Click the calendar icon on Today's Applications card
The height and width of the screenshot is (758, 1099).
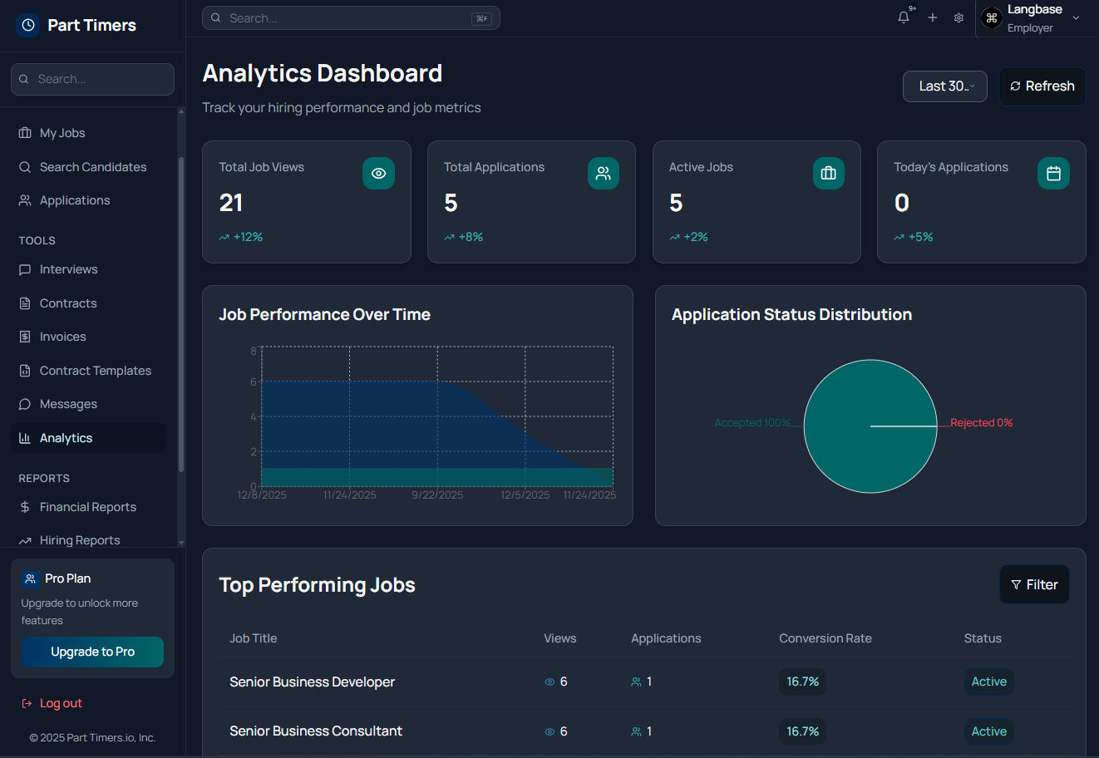[x=1053, y=173]
